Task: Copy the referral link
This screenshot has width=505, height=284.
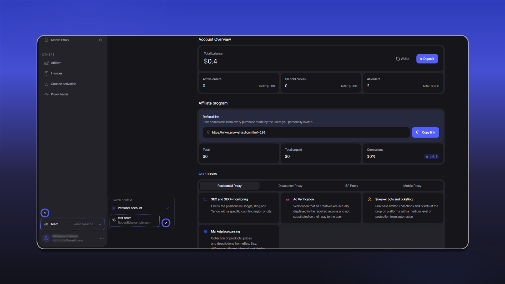Action: [425, 133]
